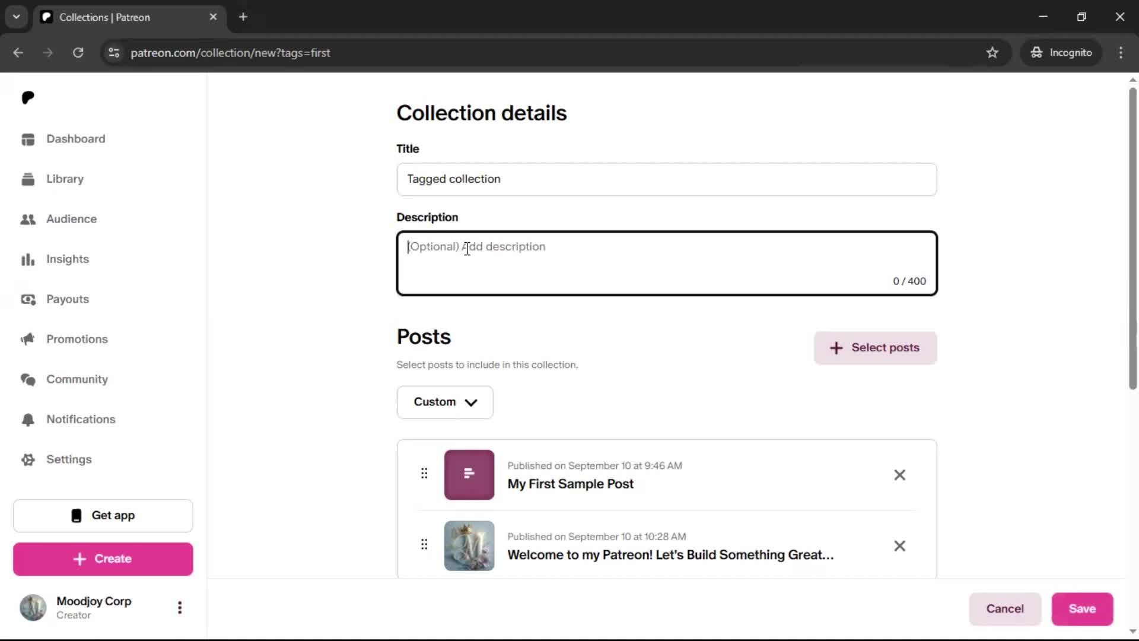The width and height of the screenshot is (1139, 641).
Task: Click the page vertical scrollbar
Action: point(1132,239)
